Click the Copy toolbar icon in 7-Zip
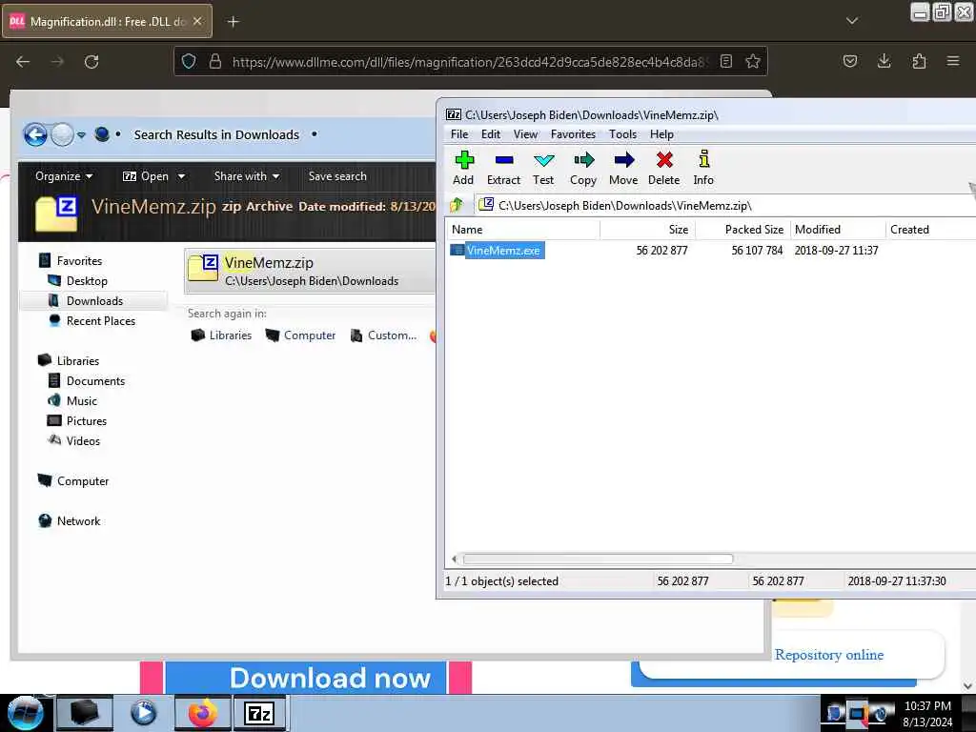 click(x=583, y=168)
